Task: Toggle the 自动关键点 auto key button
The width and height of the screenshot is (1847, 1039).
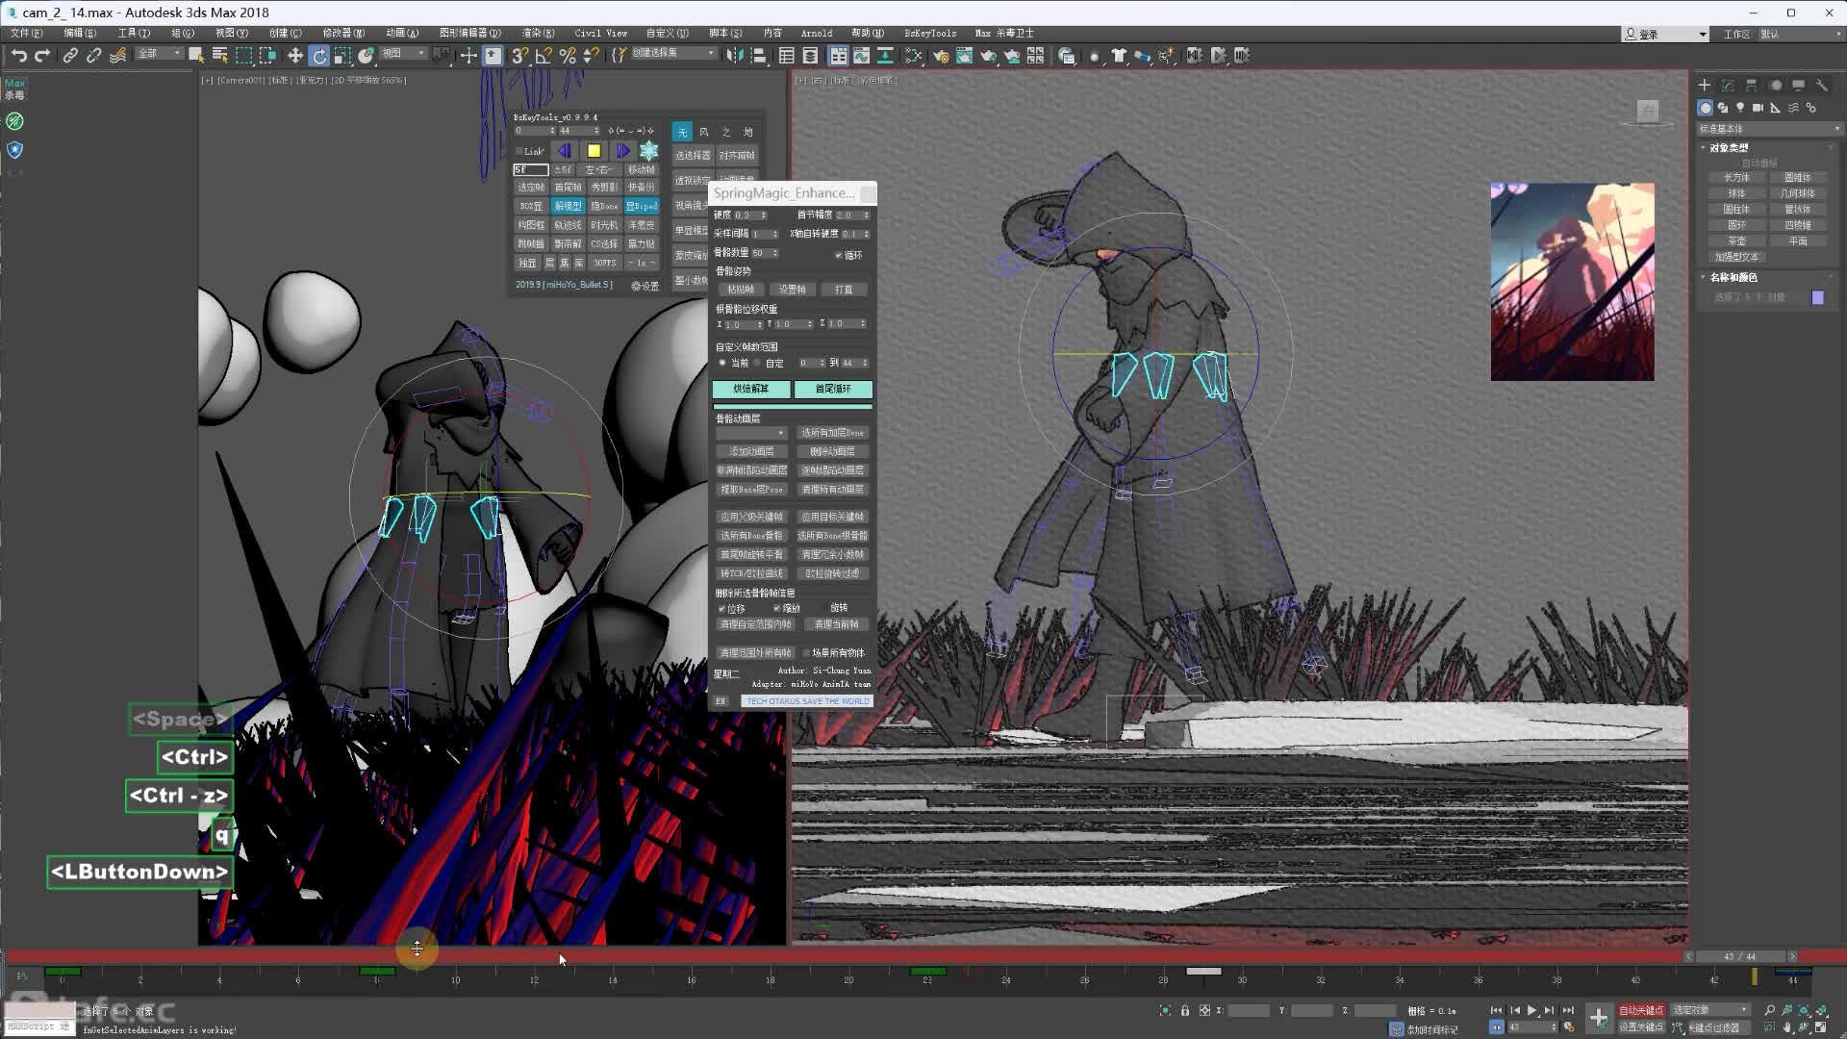Action: [1640, 1010]
